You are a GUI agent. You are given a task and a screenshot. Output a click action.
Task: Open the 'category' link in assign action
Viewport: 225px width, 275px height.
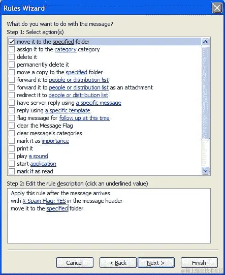pos(66,49)
